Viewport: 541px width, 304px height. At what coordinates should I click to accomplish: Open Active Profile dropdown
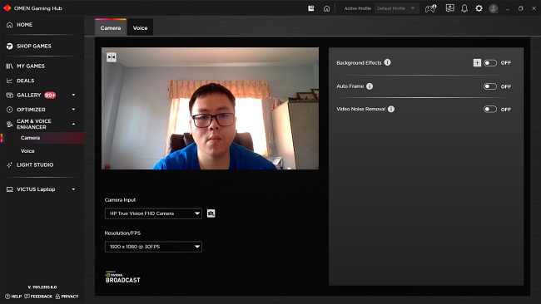[397, 8]
